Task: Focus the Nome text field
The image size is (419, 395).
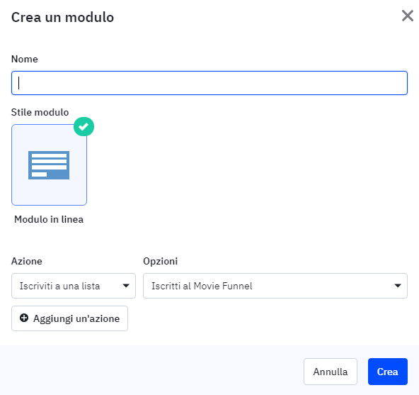Action: (209, 83)
